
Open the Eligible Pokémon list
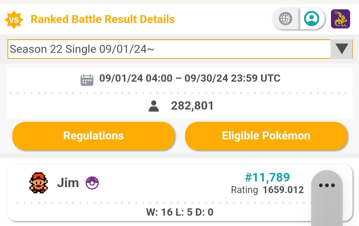point(266,136)
